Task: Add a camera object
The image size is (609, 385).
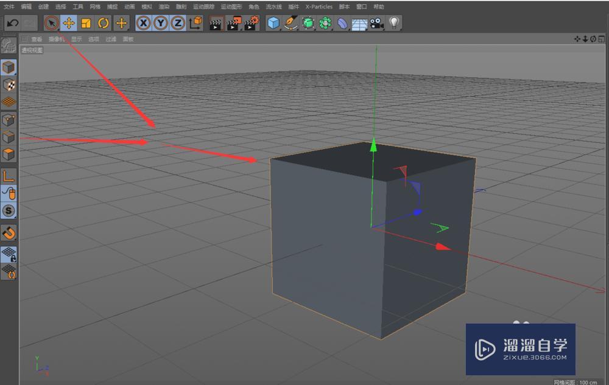Action: 376,23
